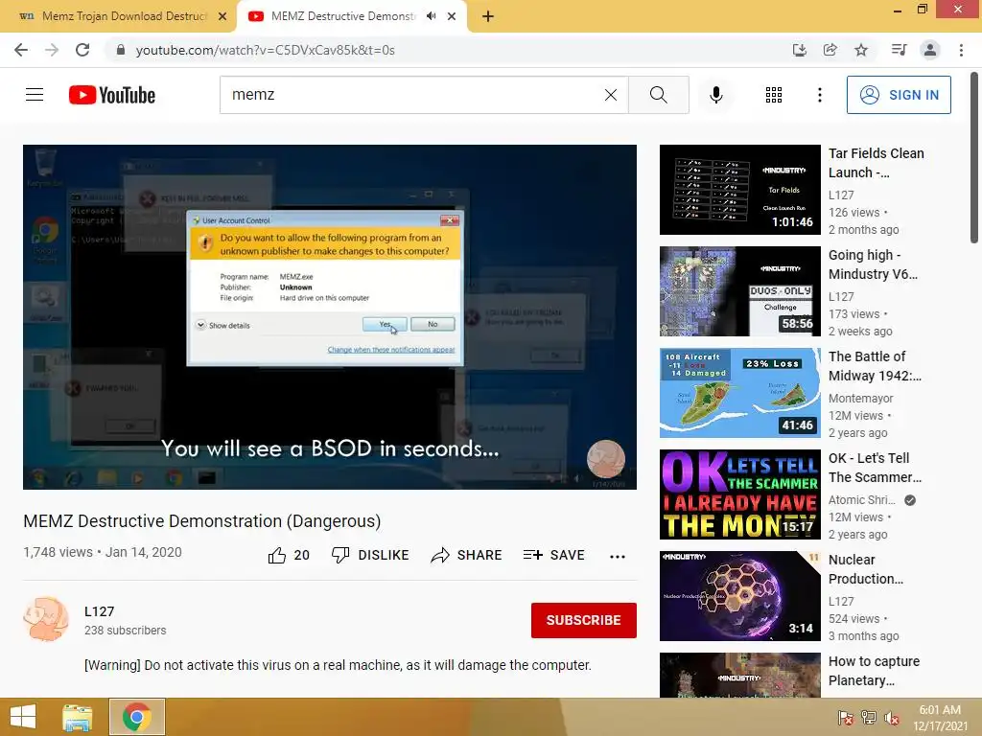Click the Nuclear Production title text
The width and height of the screenshot is (982, 736).
click(866, 569)
